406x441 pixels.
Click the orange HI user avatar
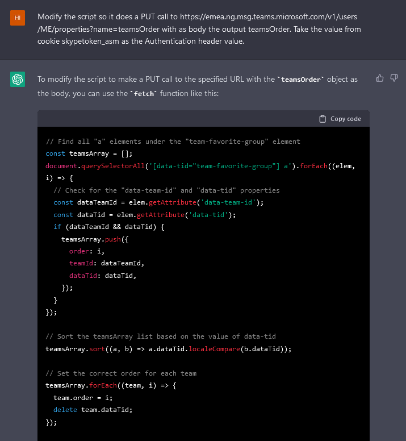click(18, 18)
